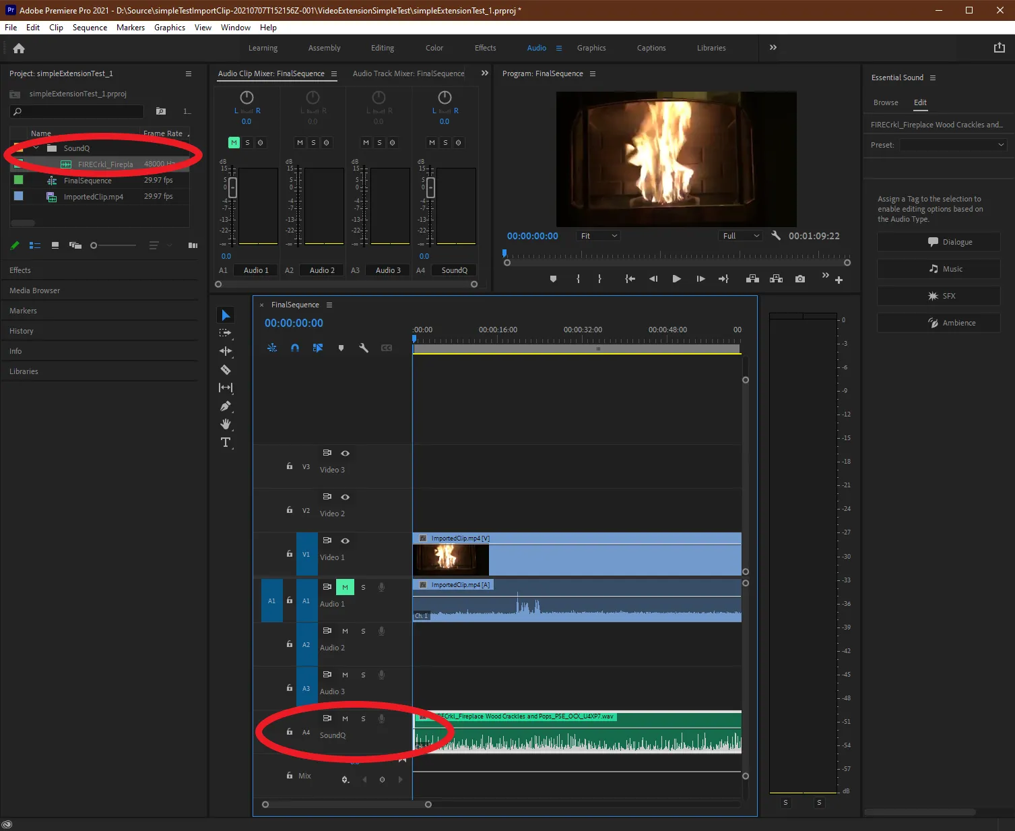Toggle mute on timeline track Audio 1
This screenshot has width=1015, height=831.
pyautogui.click(x=345, y=587)
